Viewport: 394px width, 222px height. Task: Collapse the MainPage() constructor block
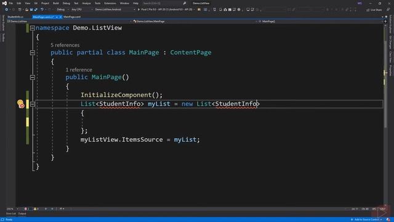point(33,77)
